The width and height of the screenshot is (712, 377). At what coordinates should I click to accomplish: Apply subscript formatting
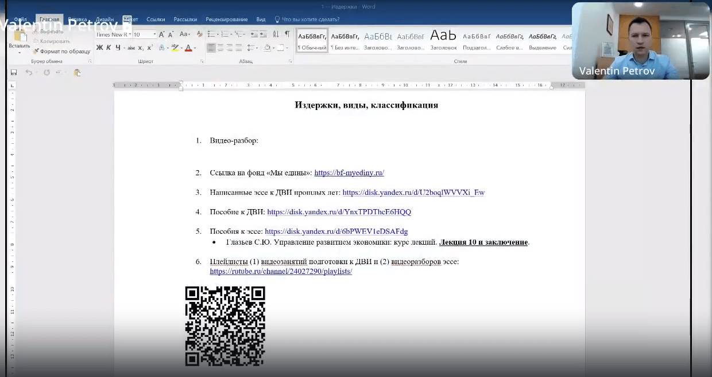pos(141,48)
